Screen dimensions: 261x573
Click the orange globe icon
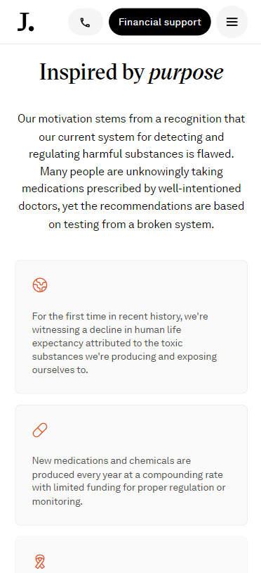point(40,285)
